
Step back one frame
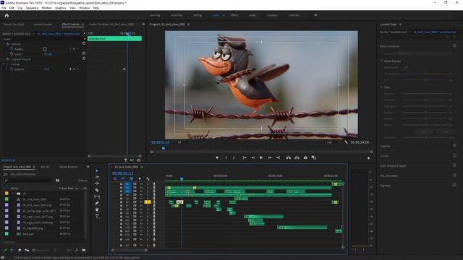pyautogui.click(x=253, y=157)
